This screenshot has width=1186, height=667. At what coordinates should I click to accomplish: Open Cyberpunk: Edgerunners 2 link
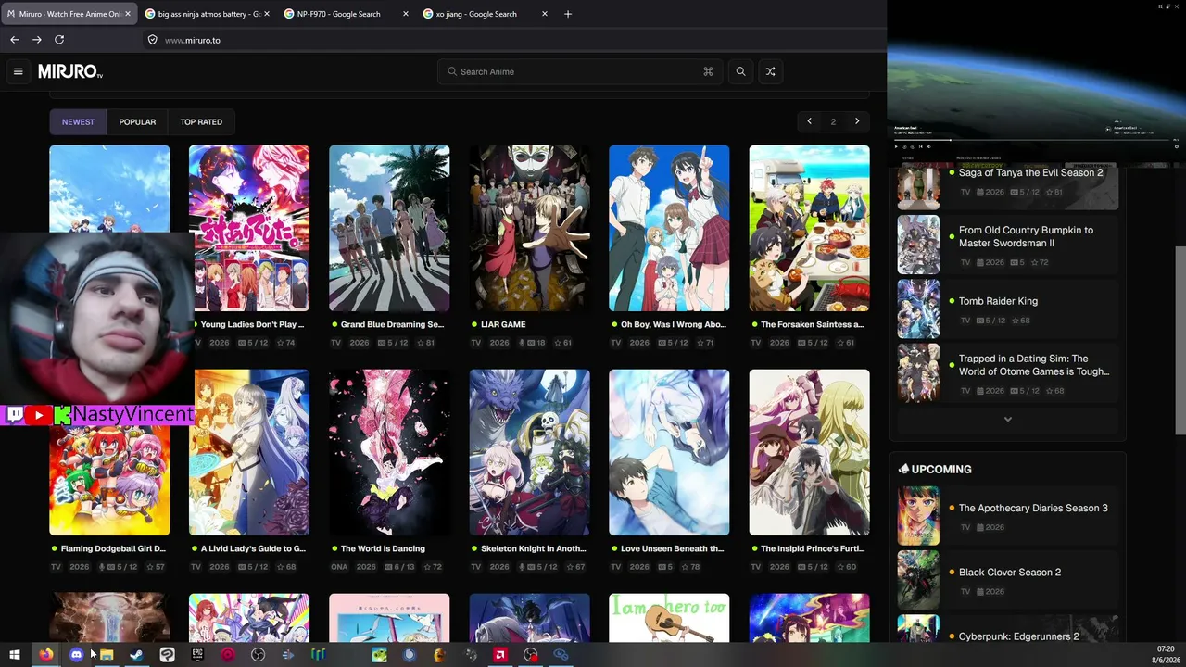[x=1019, y=636]
